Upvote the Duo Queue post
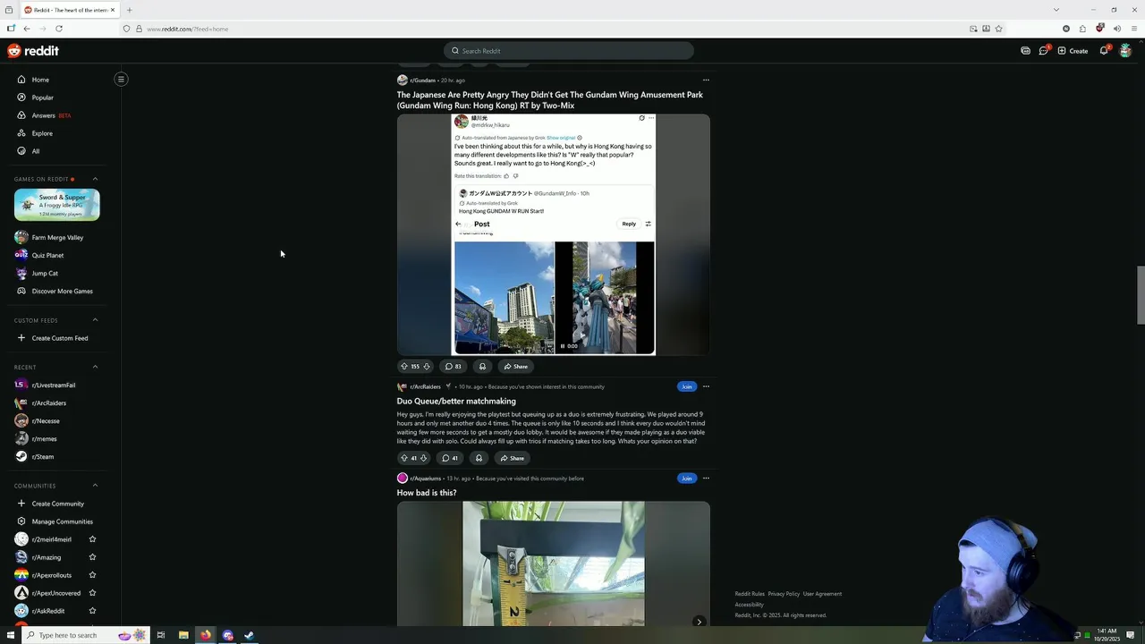 click(x=403, y=458)
